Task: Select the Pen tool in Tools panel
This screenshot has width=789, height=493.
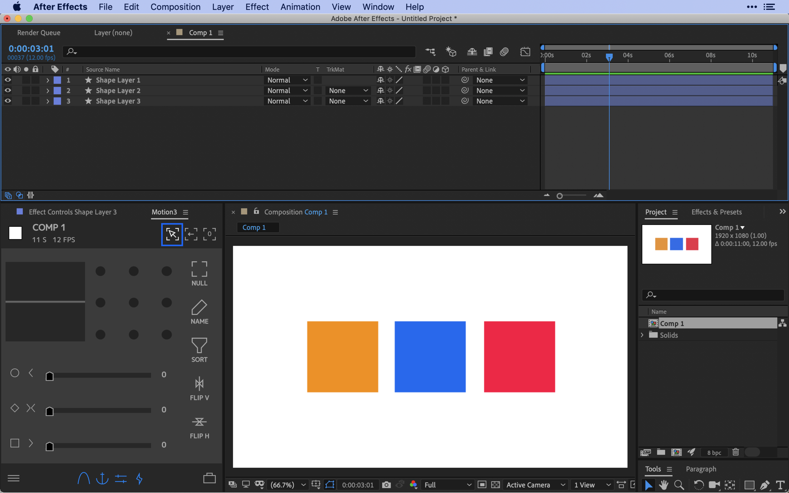Action: (764, 485)
